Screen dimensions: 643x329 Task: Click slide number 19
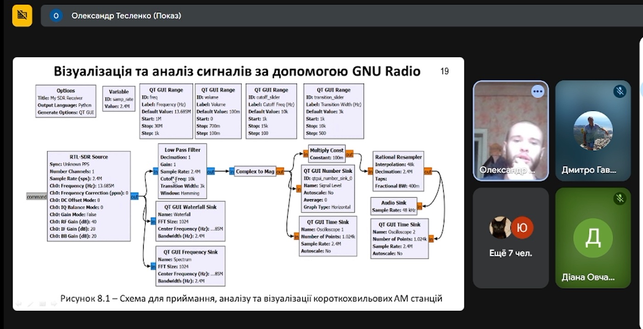pyautogui.click(x=444, y=71)
